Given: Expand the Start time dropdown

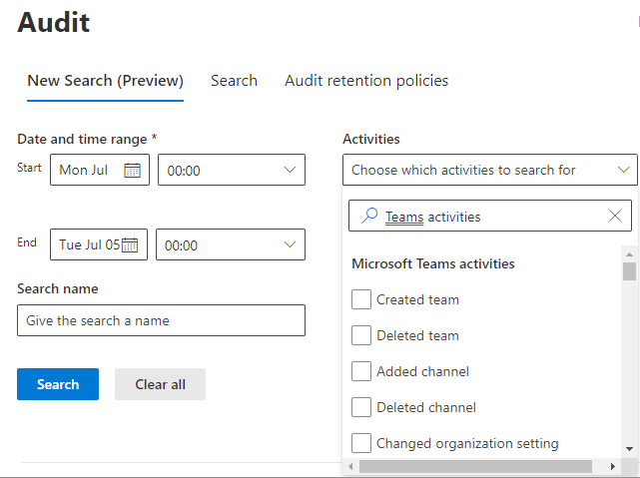Looking at the screenshot, I should tap(290, 171).
